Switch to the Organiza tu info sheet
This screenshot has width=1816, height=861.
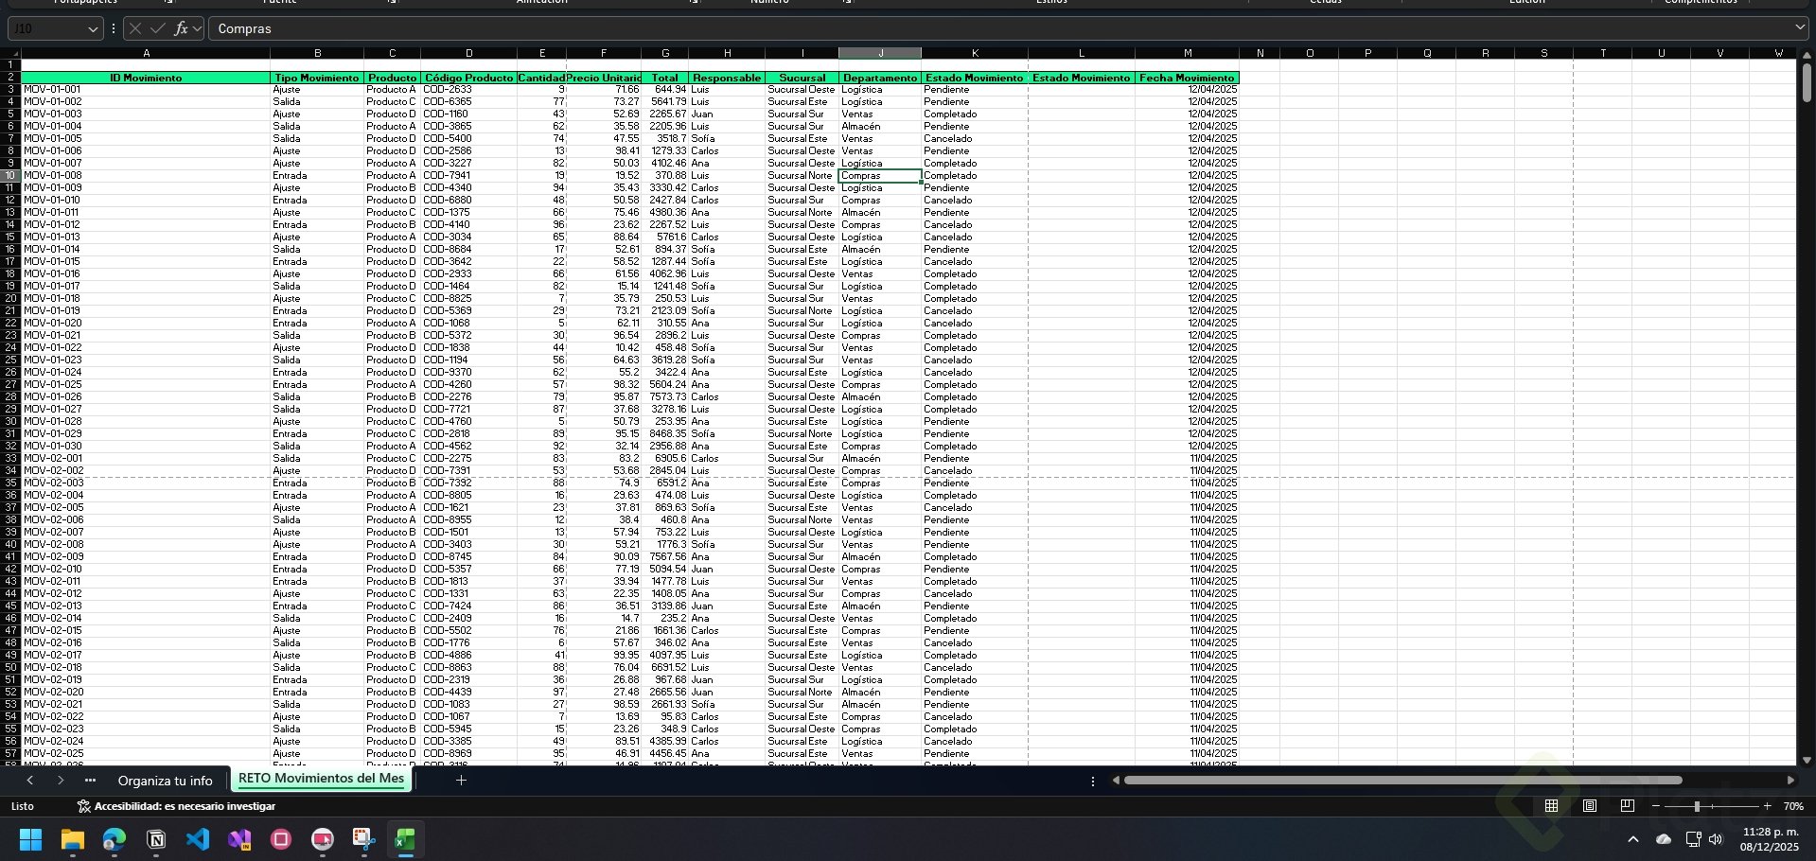(x=165, y=781)
